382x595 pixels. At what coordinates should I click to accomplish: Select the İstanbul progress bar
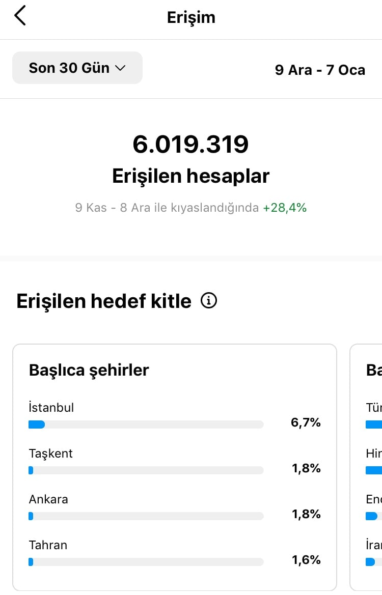146,424
